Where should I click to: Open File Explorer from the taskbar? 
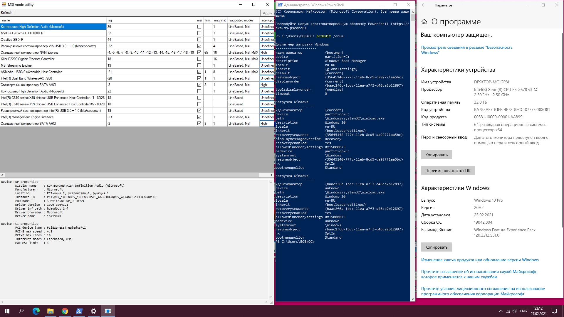point(51,311)
